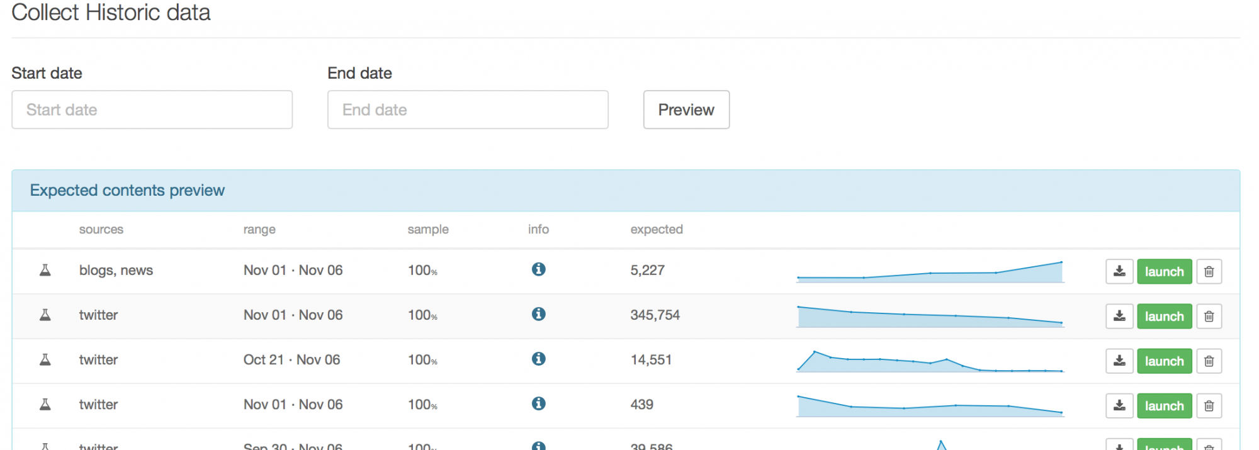This screenshot has height=450, width=1259.
Task: Focus the End date input field
Action: [468, 110]
